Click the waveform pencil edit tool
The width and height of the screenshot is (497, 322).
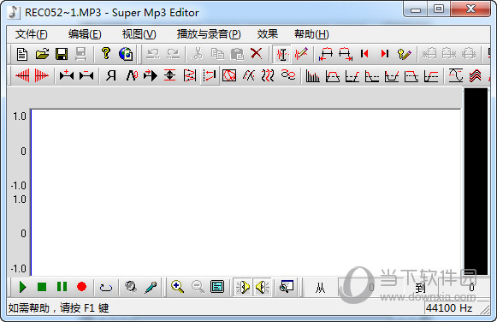point(301,54)
